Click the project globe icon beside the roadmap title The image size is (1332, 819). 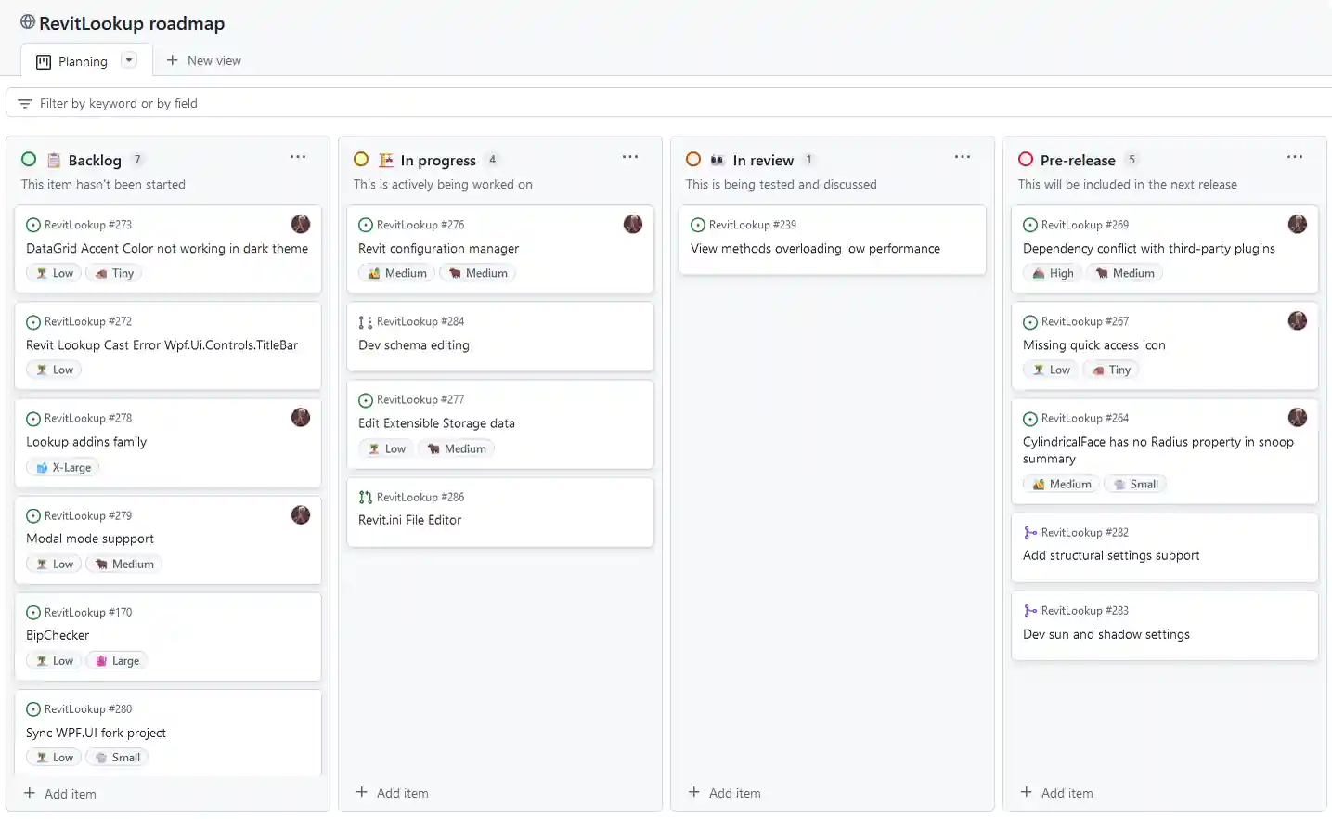pyautogui.click(x=27, y=23)
